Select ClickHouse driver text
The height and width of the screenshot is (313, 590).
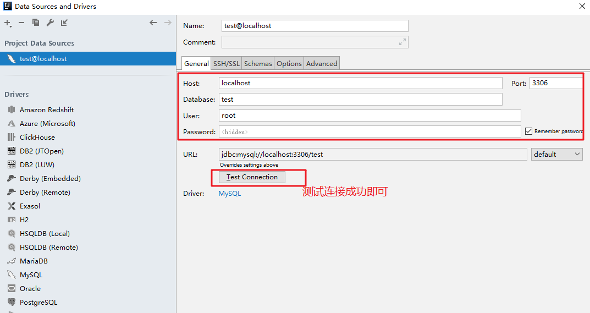(x=37, y=137)
